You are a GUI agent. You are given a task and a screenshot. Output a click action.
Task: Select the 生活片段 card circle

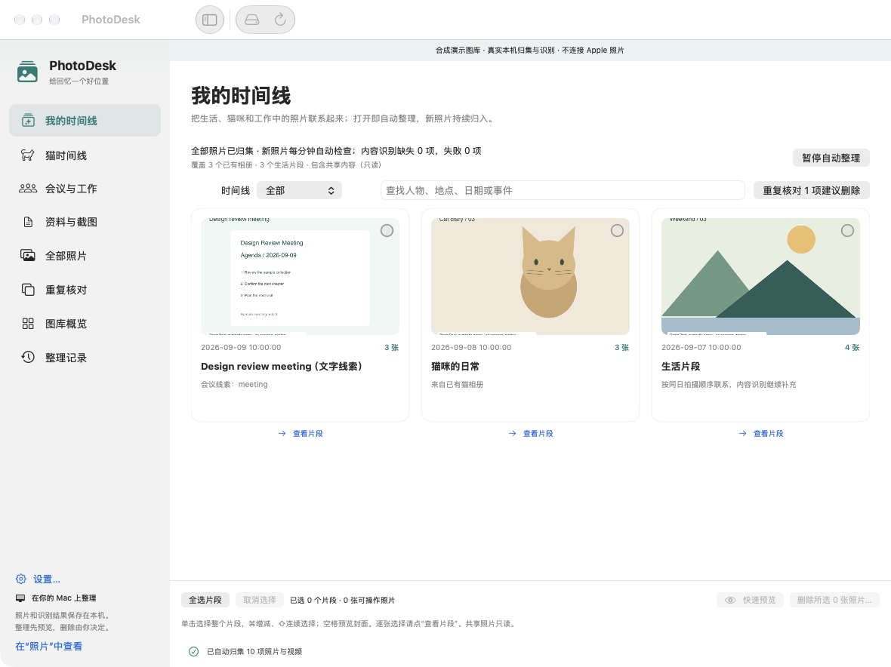click(x=847, y=230)
